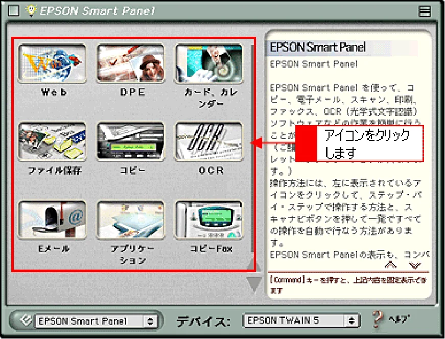Click the window close box
This screenshot has width=445, height=339.
14,11
